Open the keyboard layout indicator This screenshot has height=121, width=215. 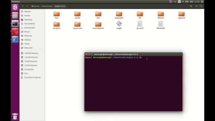pos(179,2)
